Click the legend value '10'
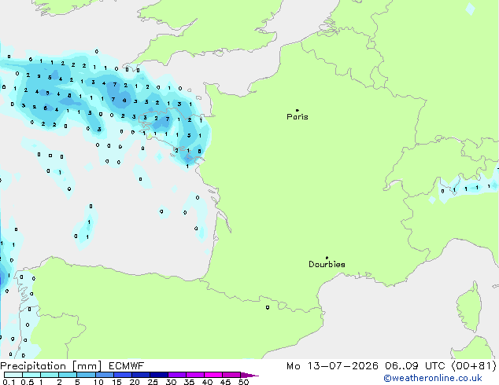This screenshot has height=385, width=499. pyautogui.click(x=98, y=382)
